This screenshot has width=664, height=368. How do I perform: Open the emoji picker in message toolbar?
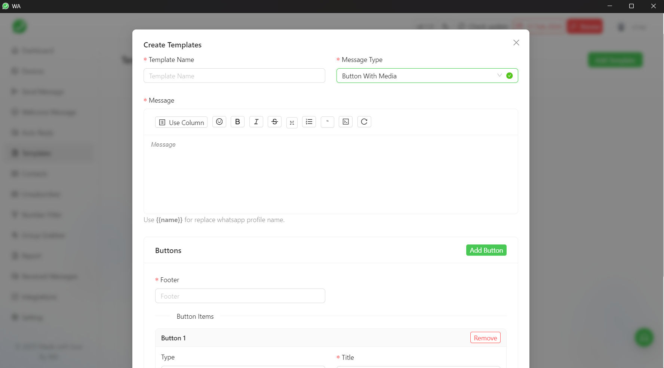(219, 122)
